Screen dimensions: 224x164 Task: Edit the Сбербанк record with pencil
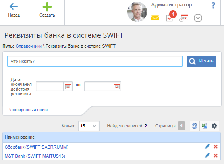pos(207,147)
